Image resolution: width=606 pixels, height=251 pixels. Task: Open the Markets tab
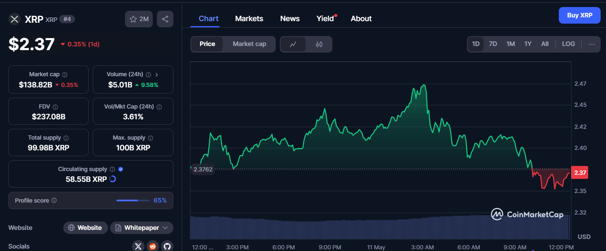249,19
